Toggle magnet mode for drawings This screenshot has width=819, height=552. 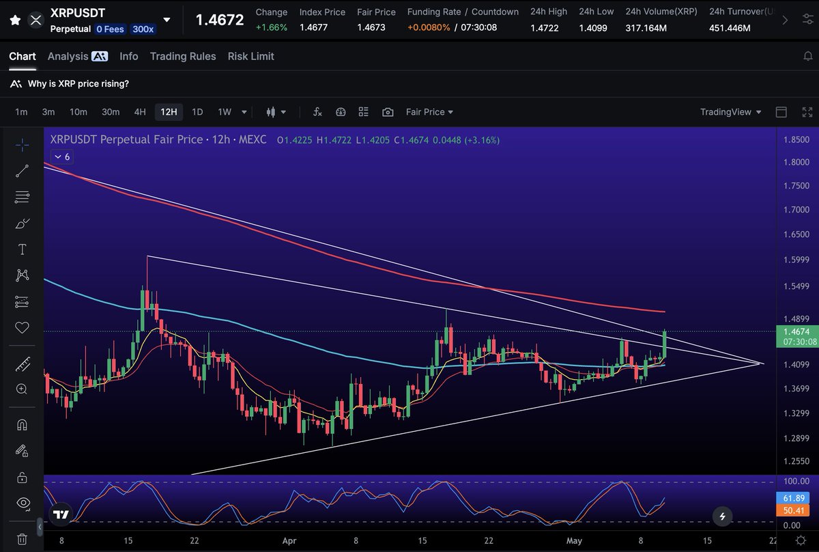click(22, 425)
